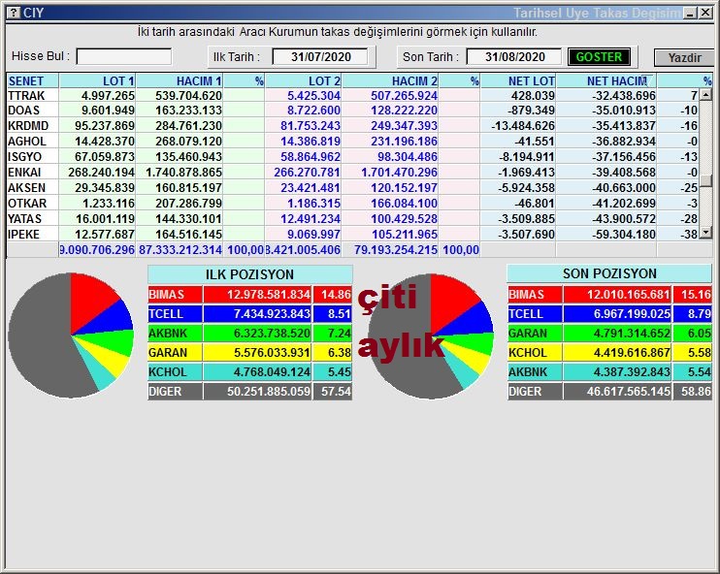The height and width of the screenshot is (574, 720).
Task: Click blue TCELL swatch in ILK POZISYON
Action: pos(175,314)
